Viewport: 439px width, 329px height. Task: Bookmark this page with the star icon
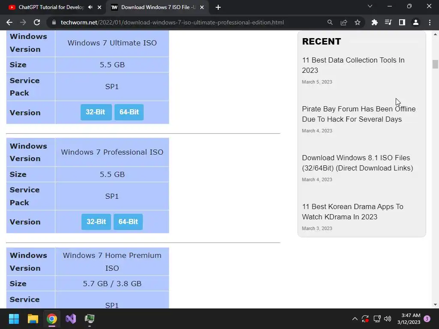[358, 22]
